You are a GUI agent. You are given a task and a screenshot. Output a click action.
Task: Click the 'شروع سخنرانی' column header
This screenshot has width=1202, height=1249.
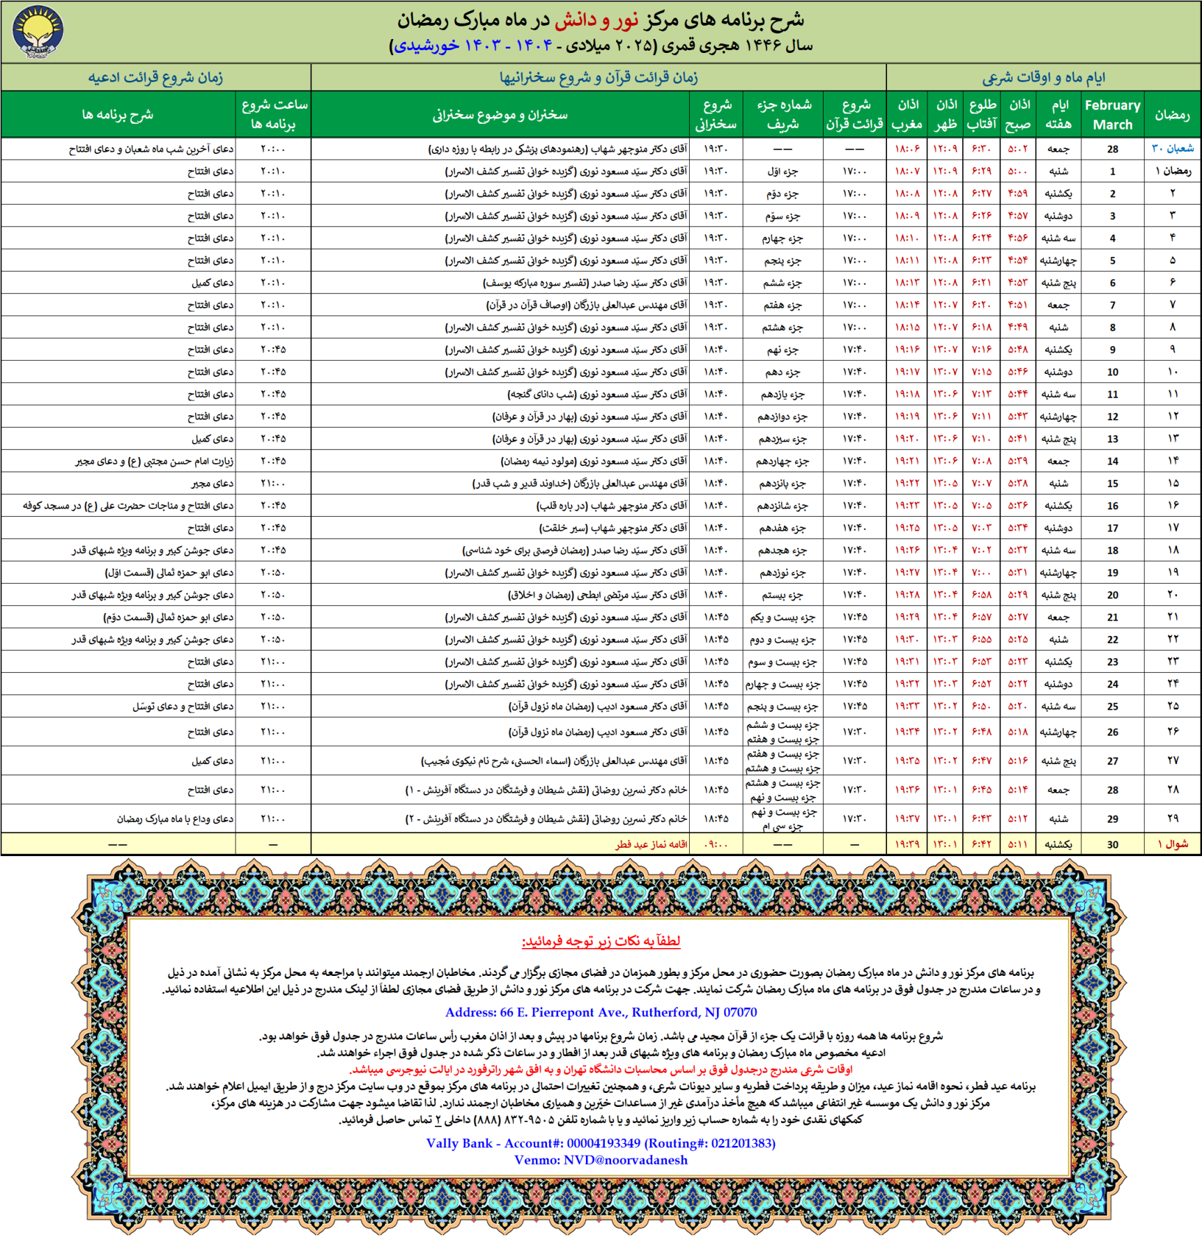click(716, 114)
